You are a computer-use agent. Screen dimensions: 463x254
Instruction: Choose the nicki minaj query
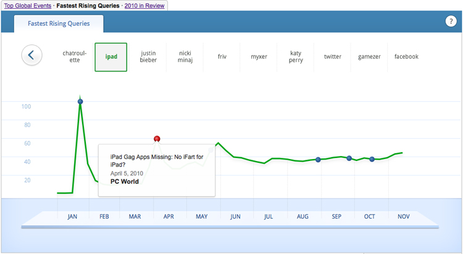coord(185,57)
